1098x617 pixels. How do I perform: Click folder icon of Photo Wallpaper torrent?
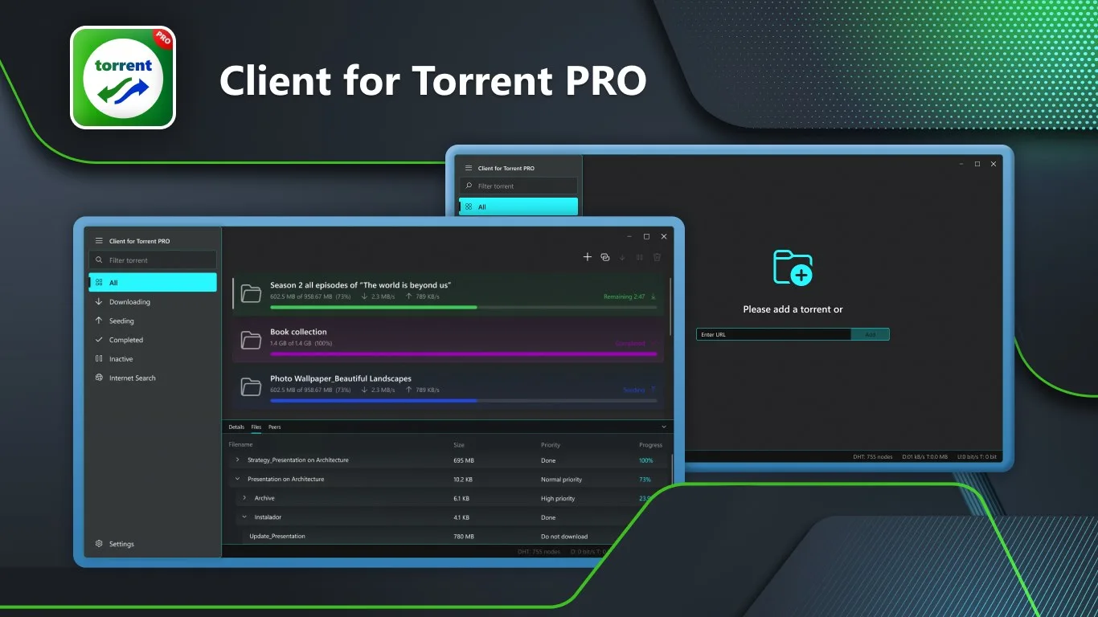pyautogui.click(x=252, y=387)
